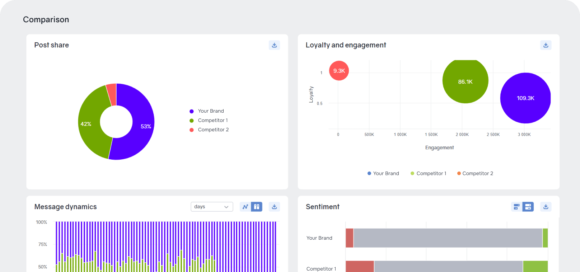Screen dimensions: 580x272
Task: Click the Sentiment title
Action: coord(322,207)
